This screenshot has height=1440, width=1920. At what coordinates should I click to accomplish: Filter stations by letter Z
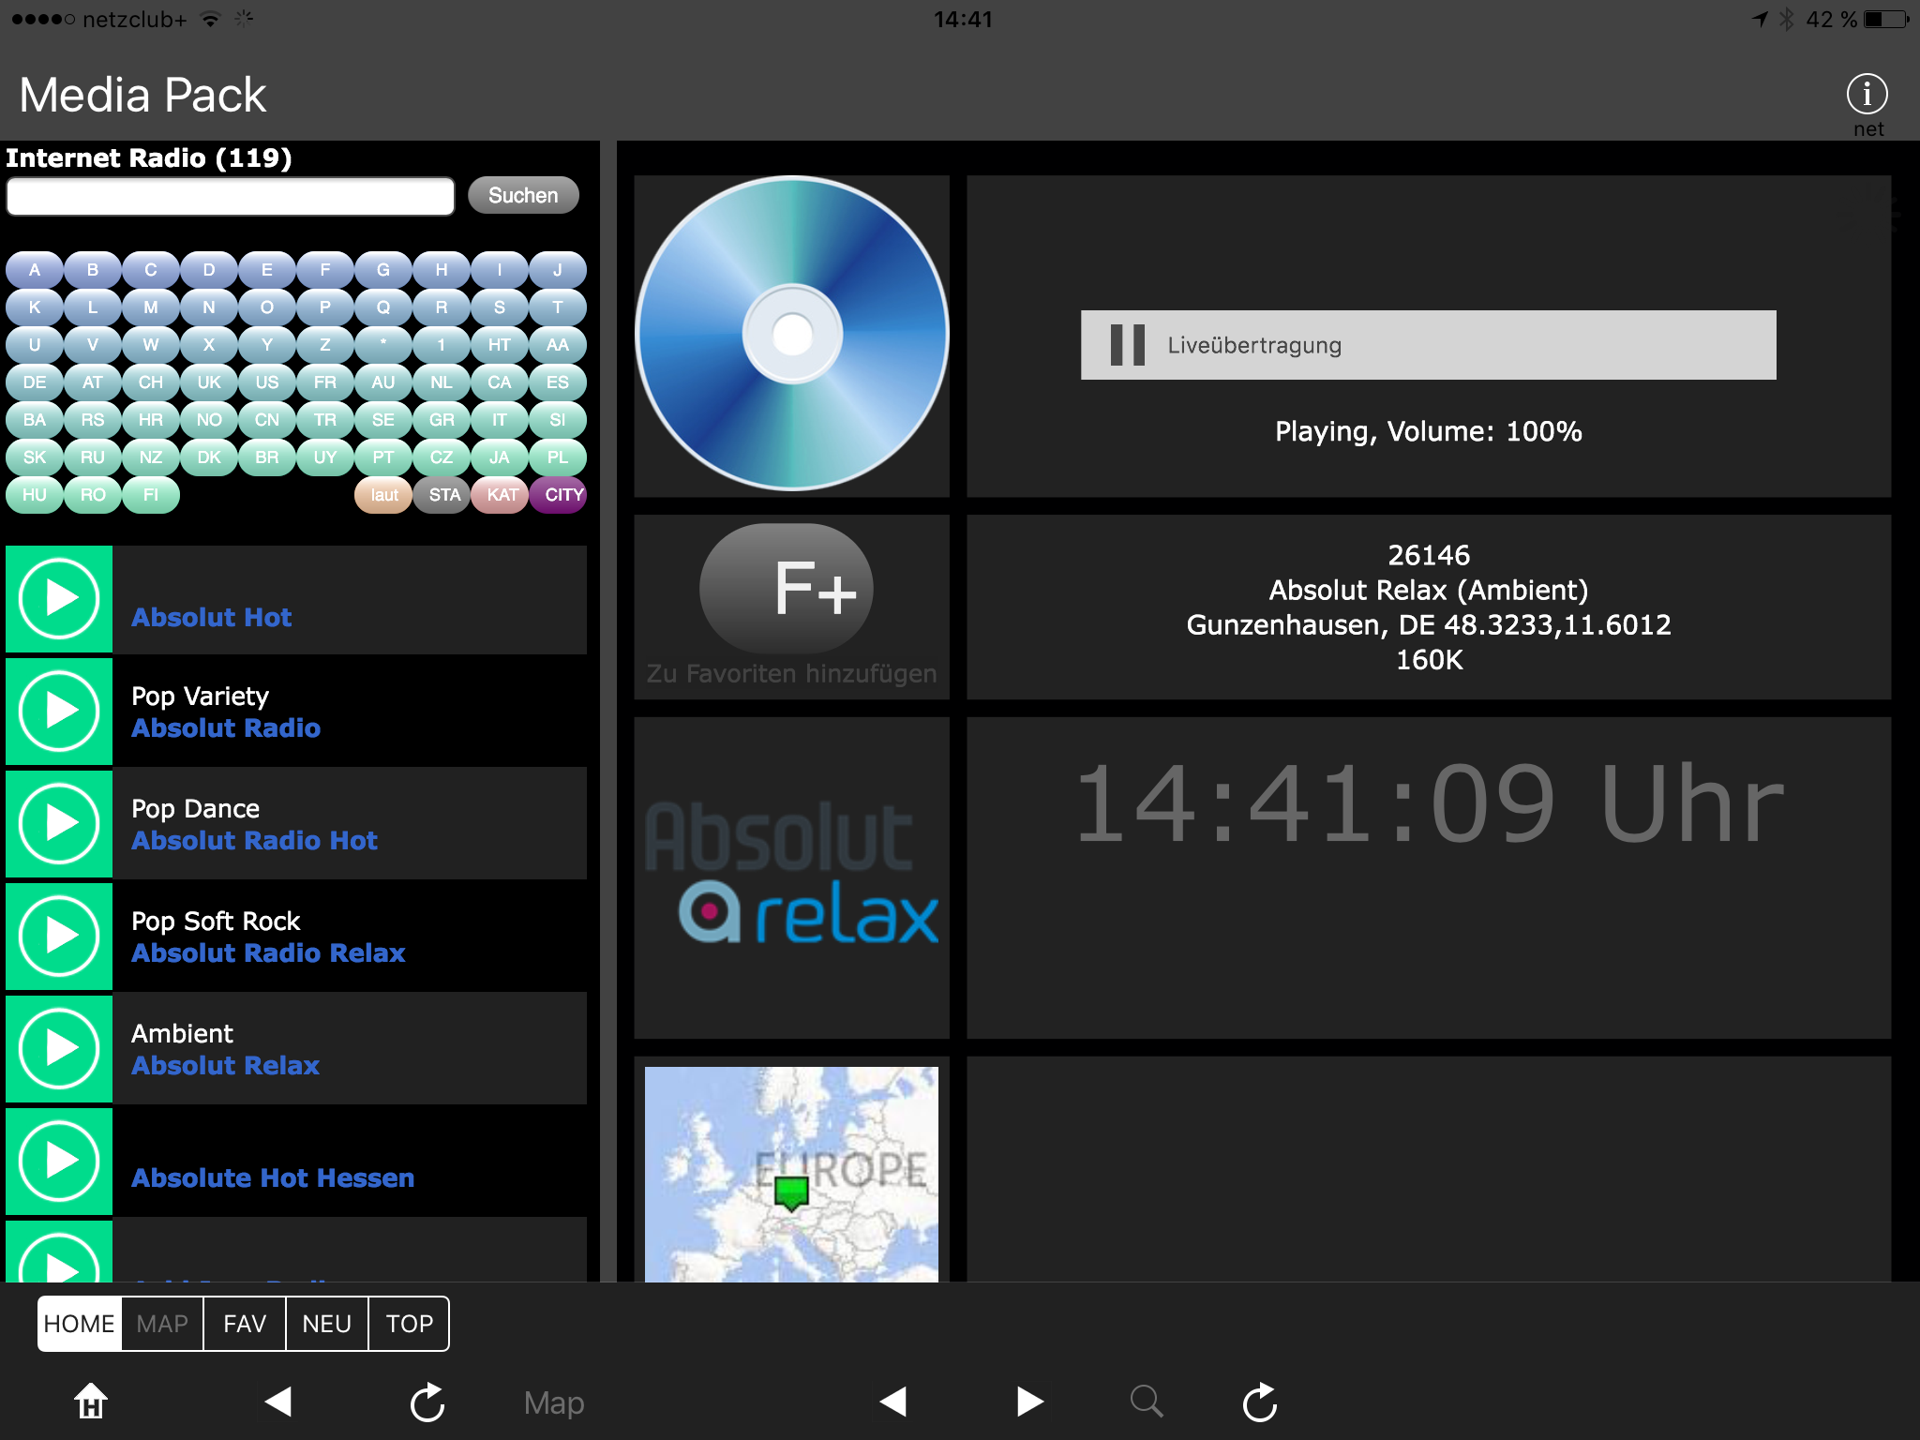tap(325, 345)
